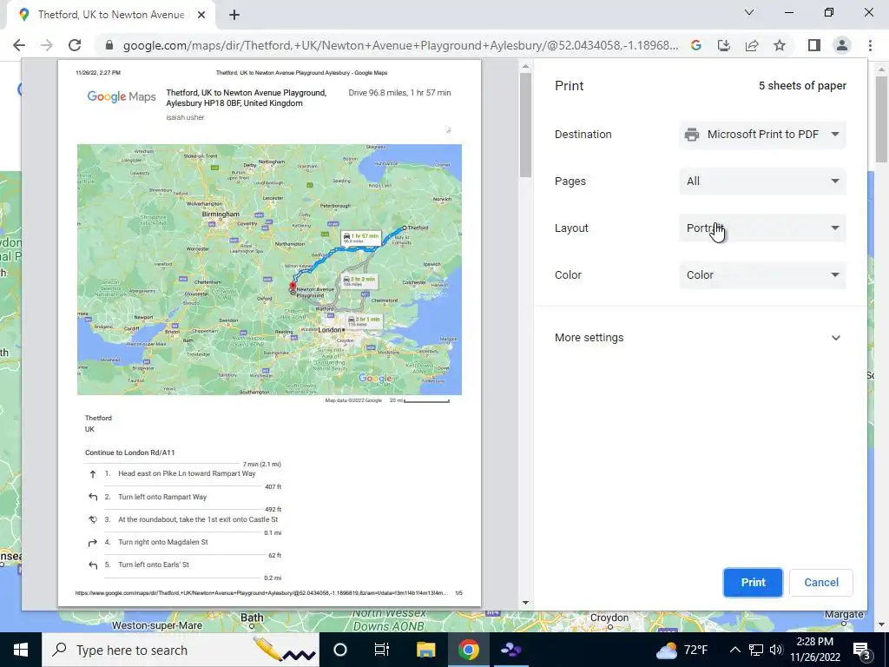Click the purple app icon on the taskbar

click(x=510, y=650)
